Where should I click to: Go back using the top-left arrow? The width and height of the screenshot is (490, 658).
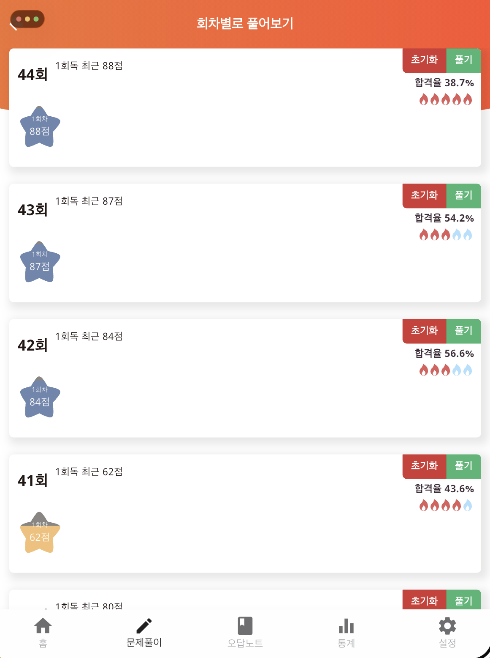tap(14, 25)
